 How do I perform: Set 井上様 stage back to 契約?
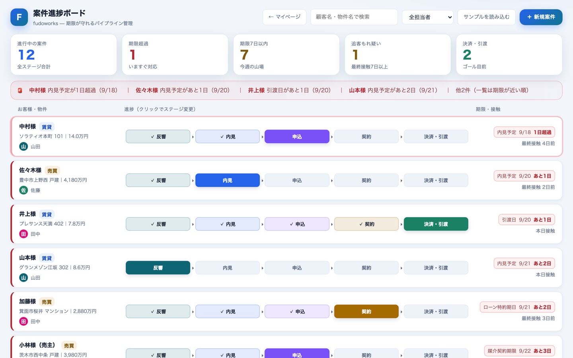(366, 224)
